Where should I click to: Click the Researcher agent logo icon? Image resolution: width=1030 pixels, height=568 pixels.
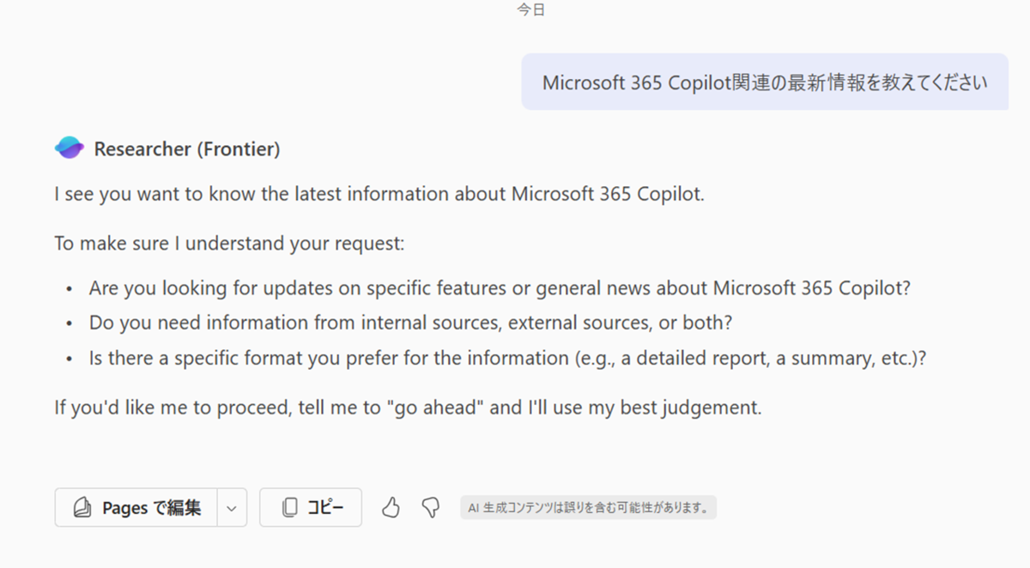click(x=70, y=148)
